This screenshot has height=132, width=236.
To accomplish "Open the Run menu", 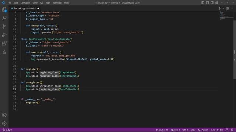I will coord(48,3).
